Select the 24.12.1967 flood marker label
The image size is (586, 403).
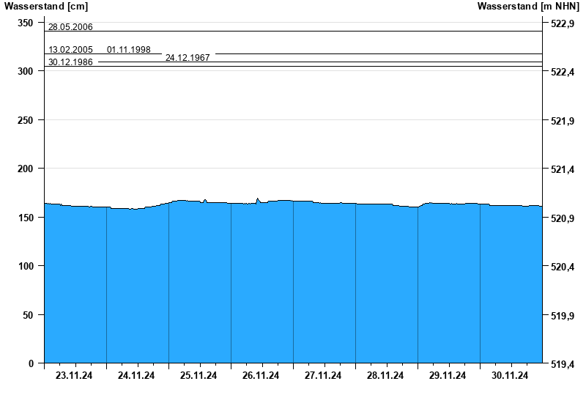click(188, 57)
